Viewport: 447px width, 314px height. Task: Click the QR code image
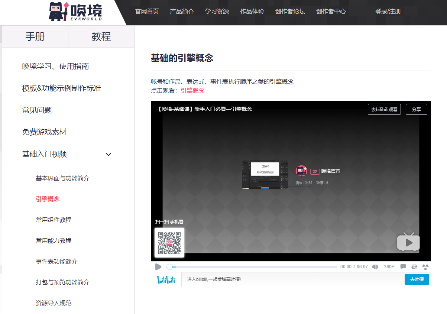click(x=169, y=243)
